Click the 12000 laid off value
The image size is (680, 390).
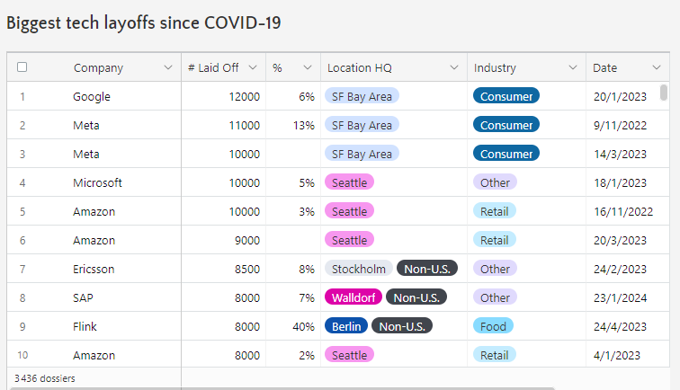pos(244,97)
